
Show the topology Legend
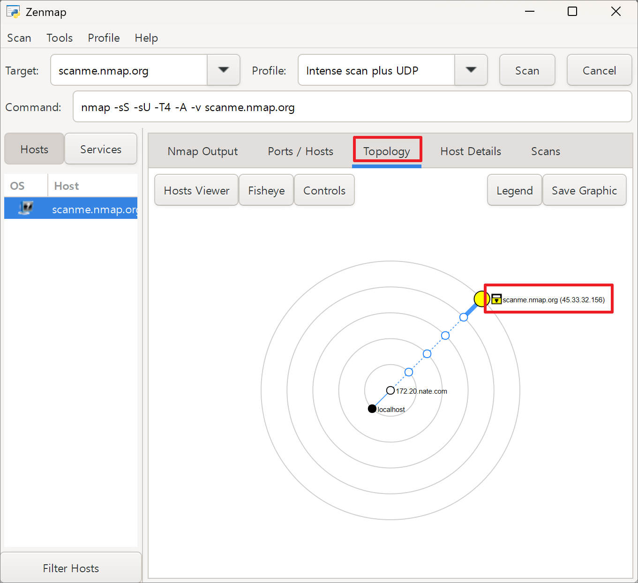click(x=515, y=190)
